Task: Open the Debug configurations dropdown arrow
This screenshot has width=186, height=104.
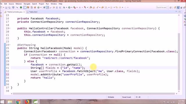Action: [x=67, y=8]
